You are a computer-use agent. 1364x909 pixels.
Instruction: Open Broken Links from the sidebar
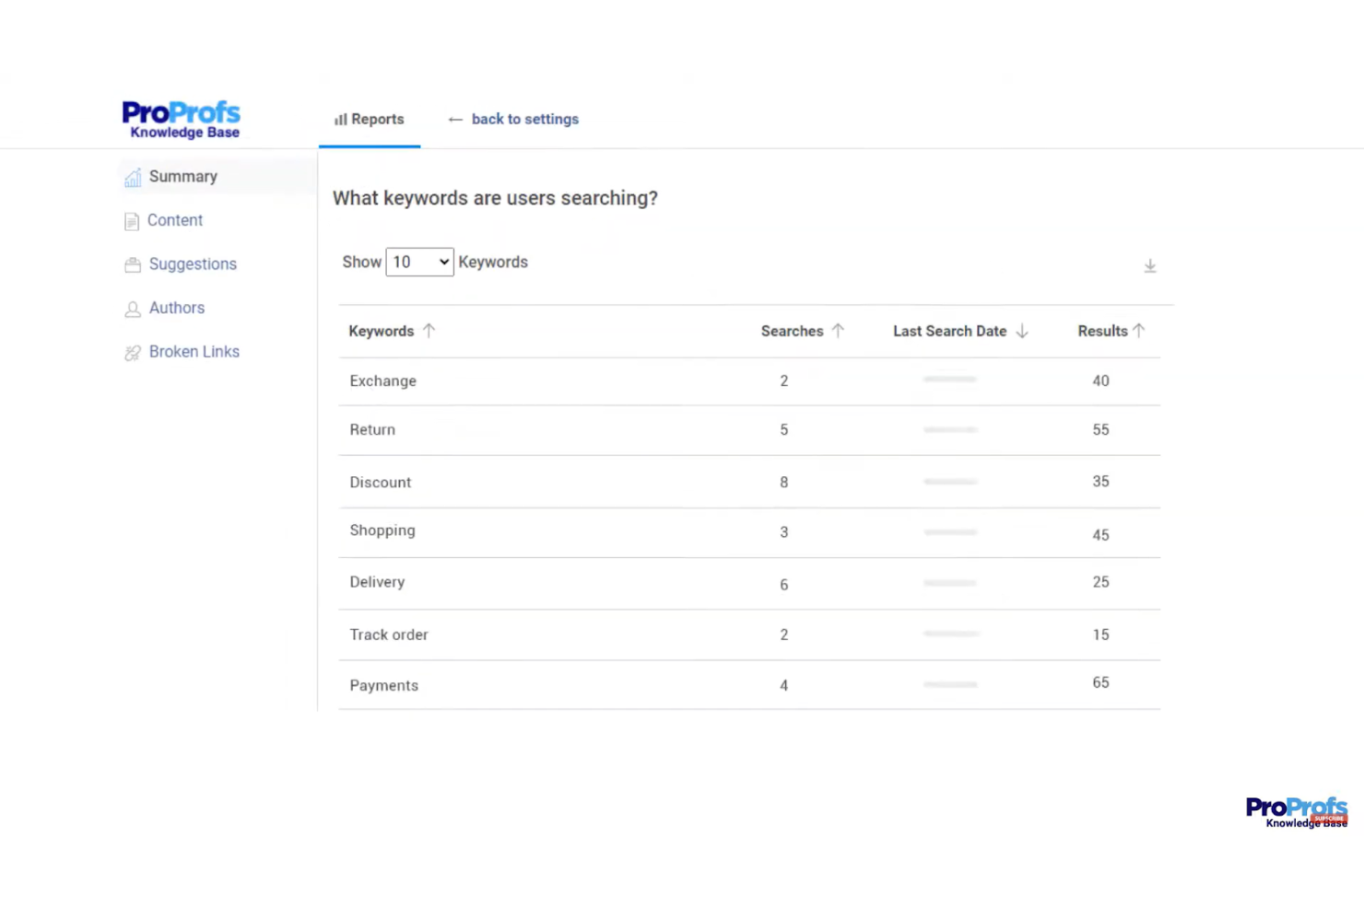pyautogui.click(x=194, y=352)
